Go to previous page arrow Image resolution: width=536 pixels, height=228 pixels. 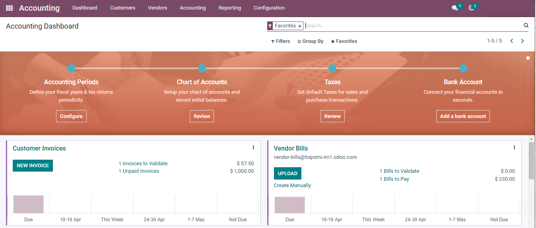512,41
